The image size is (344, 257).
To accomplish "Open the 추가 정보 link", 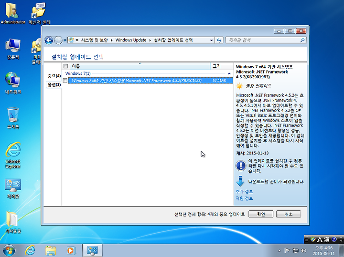I will point(244,191).
